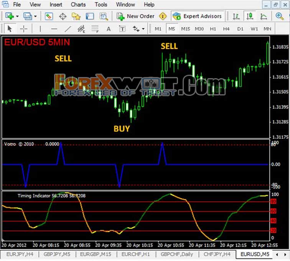Screen dimensions: 290x261
Task: Select the Fibonacci retracement tool
Action: coord(95,29)
